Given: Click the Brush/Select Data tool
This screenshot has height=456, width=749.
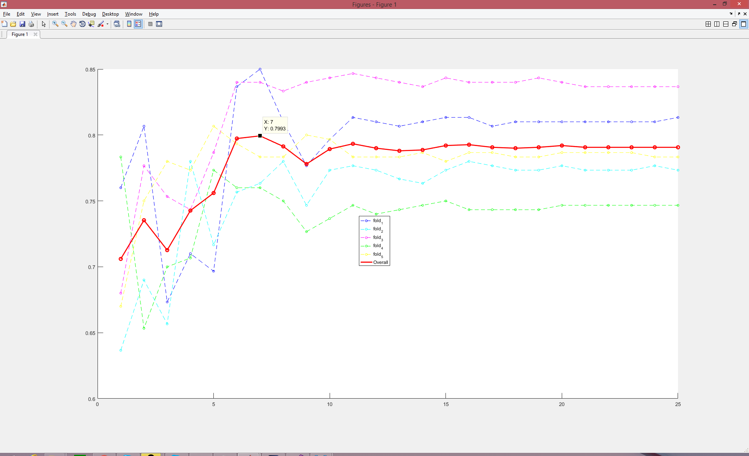Looking at the screenshot, I should pyautogui.click(x=101, y=24).
